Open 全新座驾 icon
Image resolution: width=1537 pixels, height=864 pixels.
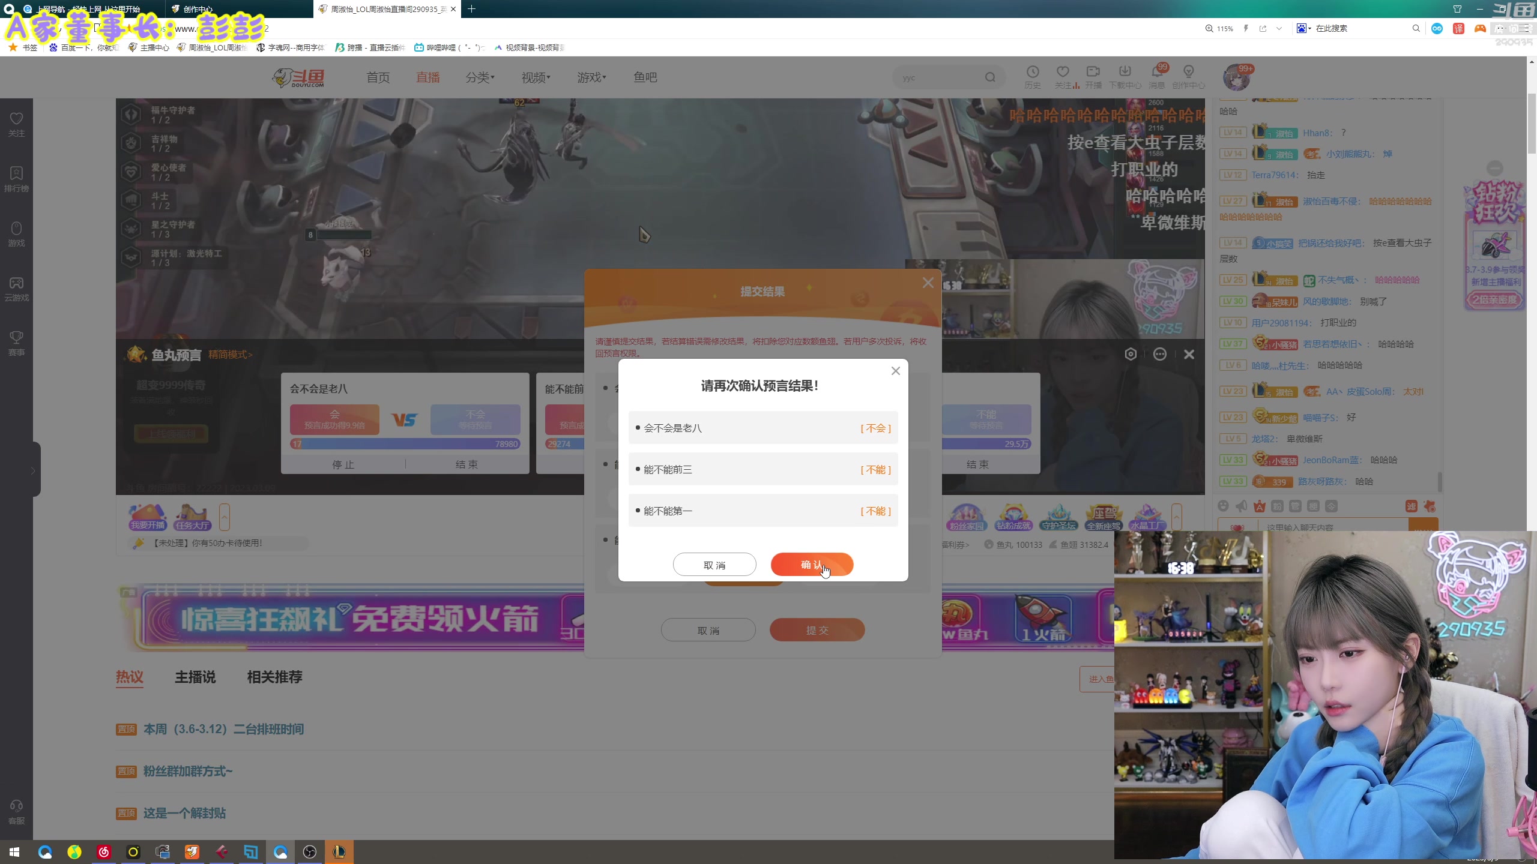(1104, 517)
